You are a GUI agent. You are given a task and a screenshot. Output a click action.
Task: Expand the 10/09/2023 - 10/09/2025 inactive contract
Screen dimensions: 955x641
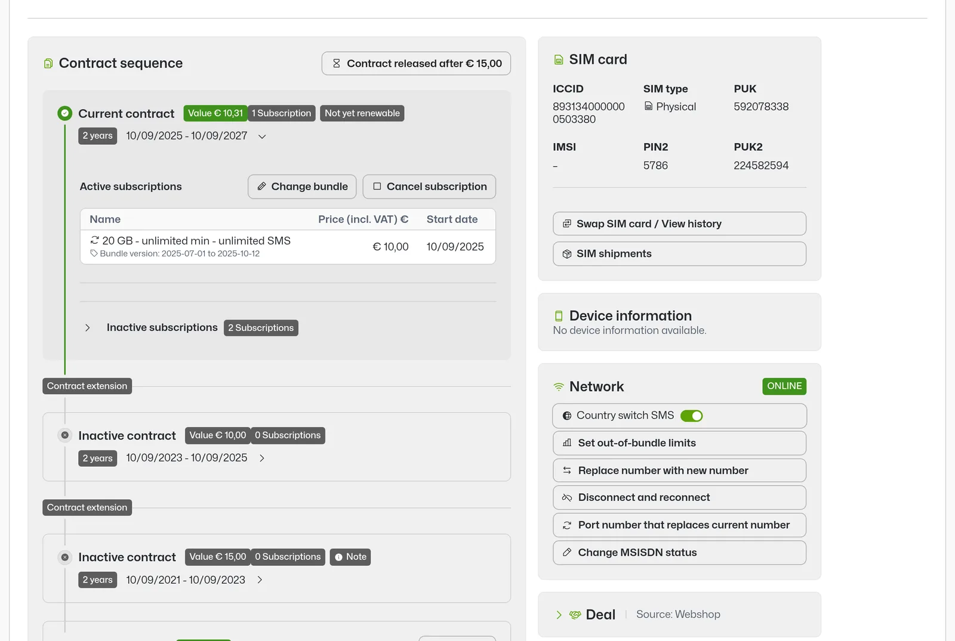pos(262,459)
